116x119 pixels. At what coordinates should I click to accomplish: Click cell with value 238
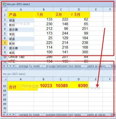click(79, 43)
